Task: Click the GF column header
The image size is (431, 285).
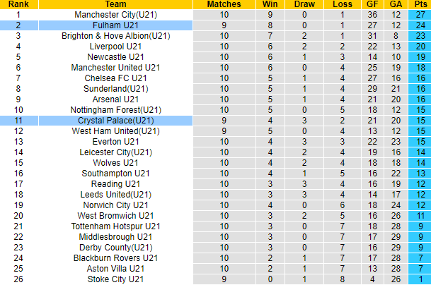Action: [x=372, y=4]
